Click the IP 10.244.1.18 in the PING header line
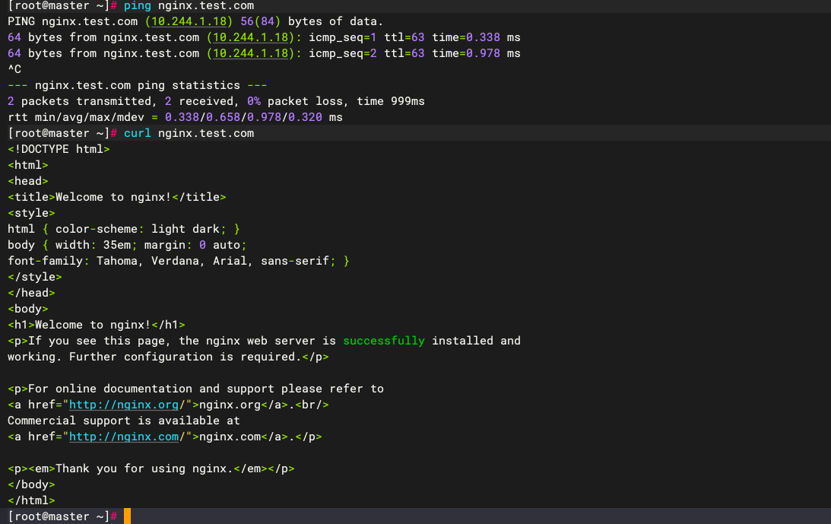831x524 pixels. tap(189, 22)
